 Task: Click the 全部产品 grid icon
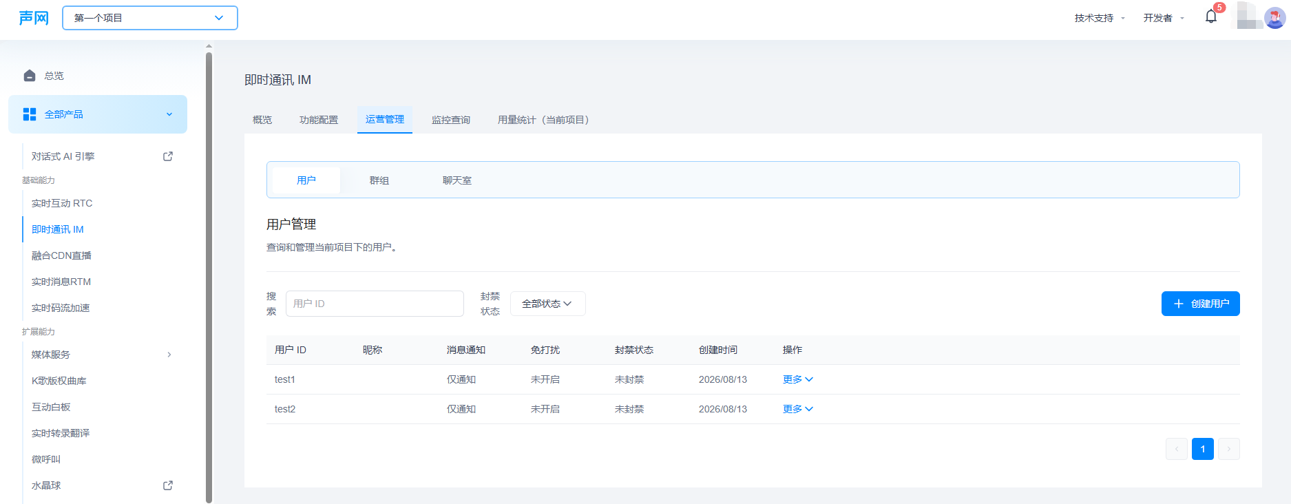(30, 114)
